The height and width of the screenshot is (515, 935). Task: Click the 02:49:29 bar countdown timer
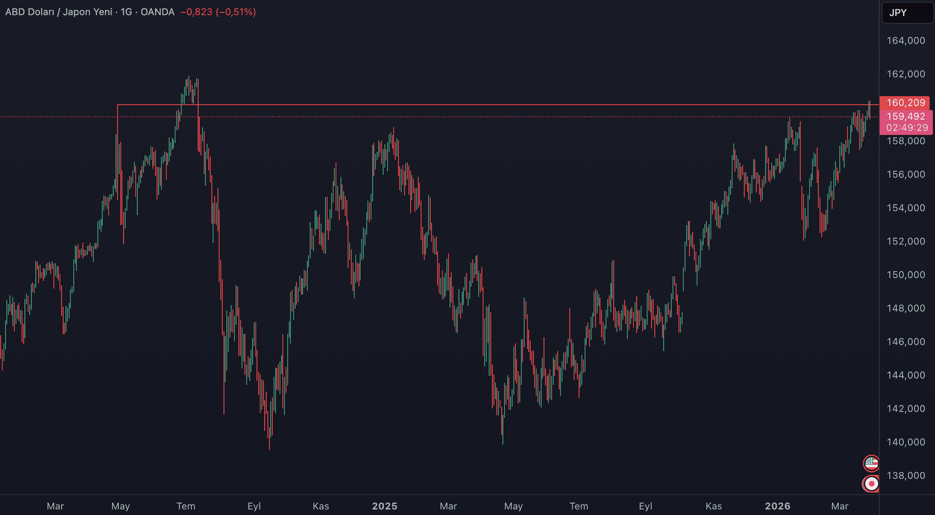click(x=906, y=128)
